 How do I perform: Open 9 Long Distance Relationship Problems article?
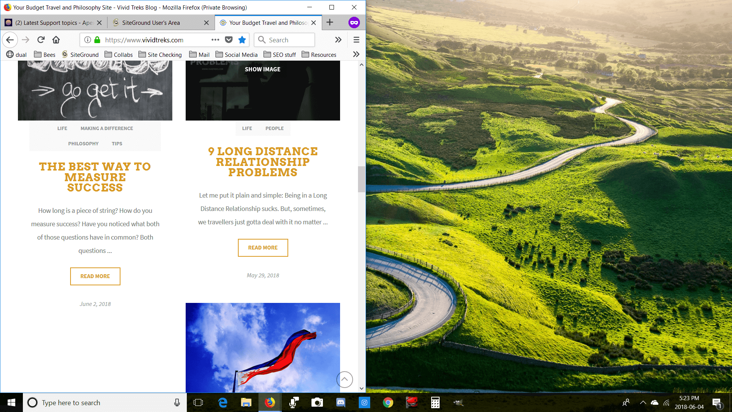263,162
